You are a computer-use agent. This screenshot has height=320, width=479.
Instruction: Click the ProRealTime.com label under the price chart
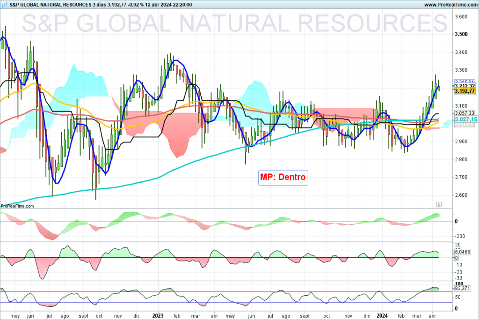pos(17,206)
